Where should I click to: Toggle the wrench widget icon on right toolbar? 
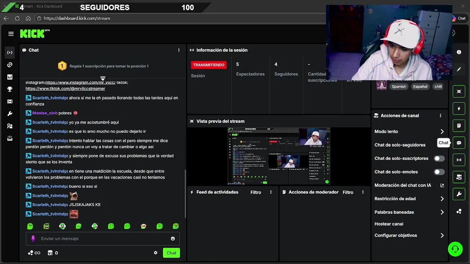coord(459,194)
